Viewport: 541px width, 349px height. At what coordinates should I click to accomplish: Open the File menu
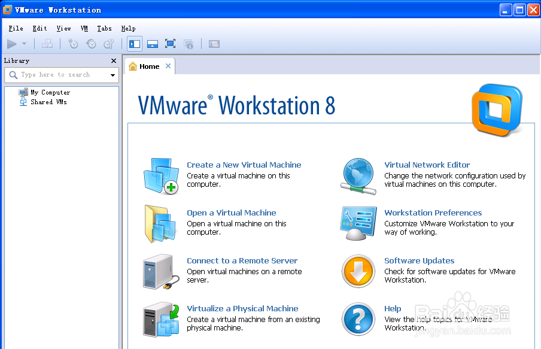pos(16,28)
